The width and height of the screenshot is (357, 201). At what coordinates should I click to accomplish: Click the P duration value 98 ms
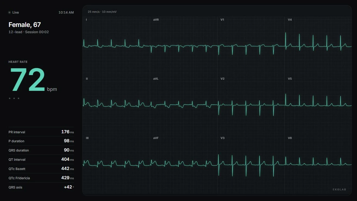tap(69, 141)
